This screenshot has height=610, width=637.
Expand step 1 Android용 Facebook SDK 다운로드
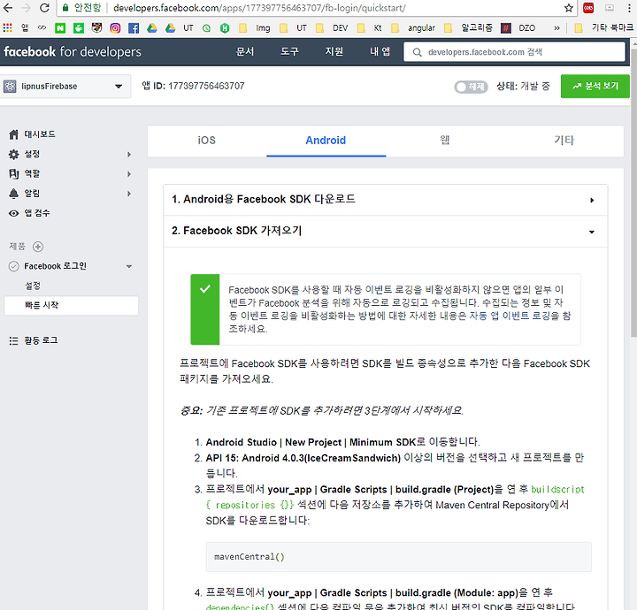[x=386, y=200]
